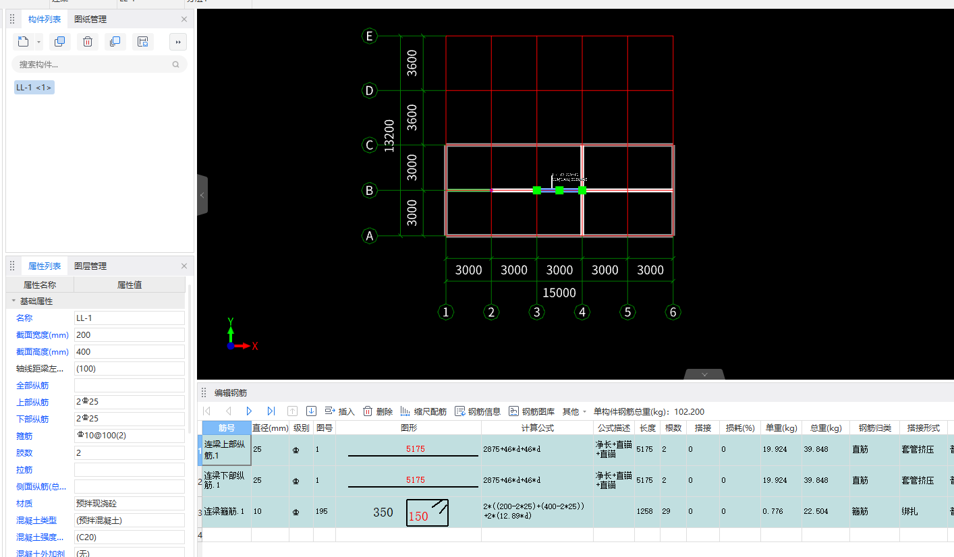Edit the 箍筋 value field
Image resolution: width=954 pixels, height=557 pixels.
(130, 436)
